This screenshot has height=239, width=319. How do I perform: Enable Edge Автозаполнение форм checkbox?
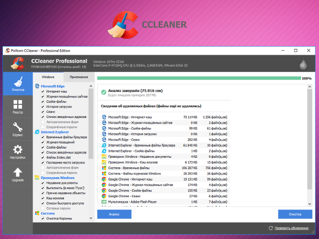[x=43, y=122]
